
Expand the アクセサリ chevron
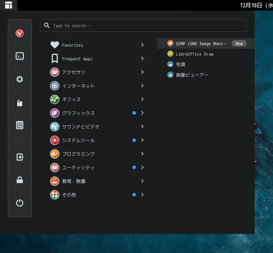pyautogui.click(x=142, y=72)
